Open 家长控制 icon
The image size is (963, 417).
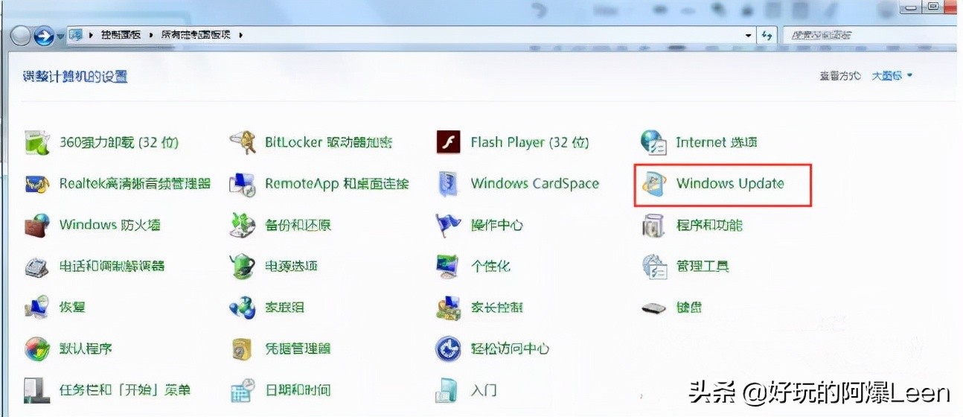(x=448, y=307)
